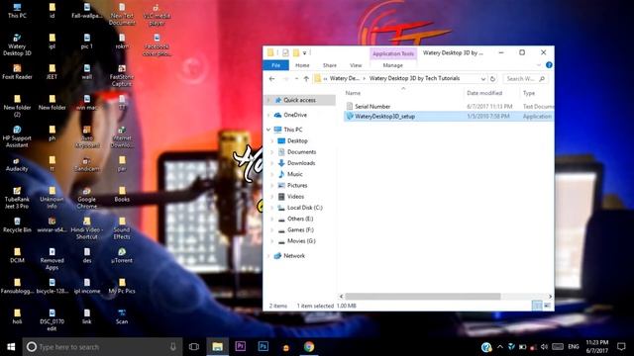Open the Books folder on desktop
Image resolution: width=634 pixels, height=356 pixels.
click(x=122, y=194)
